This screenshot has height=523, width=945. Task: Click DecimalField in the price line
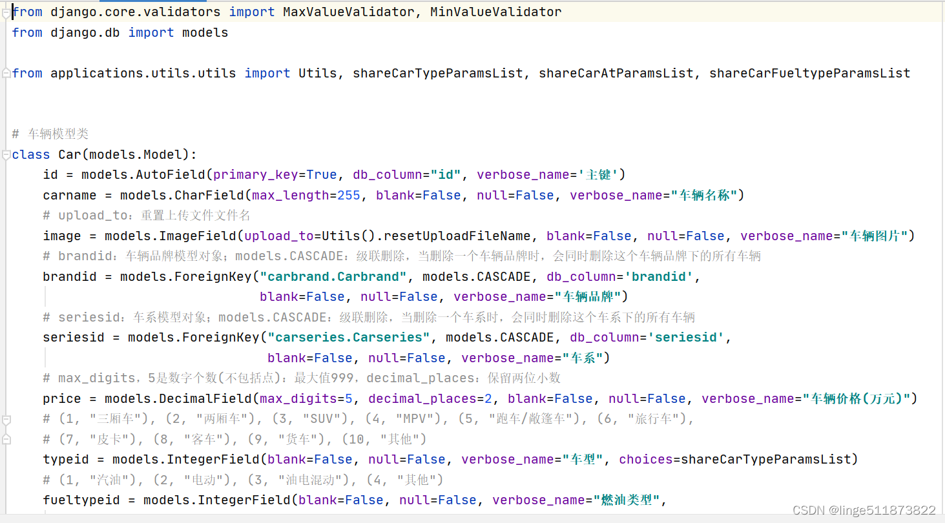coord(209,398)
